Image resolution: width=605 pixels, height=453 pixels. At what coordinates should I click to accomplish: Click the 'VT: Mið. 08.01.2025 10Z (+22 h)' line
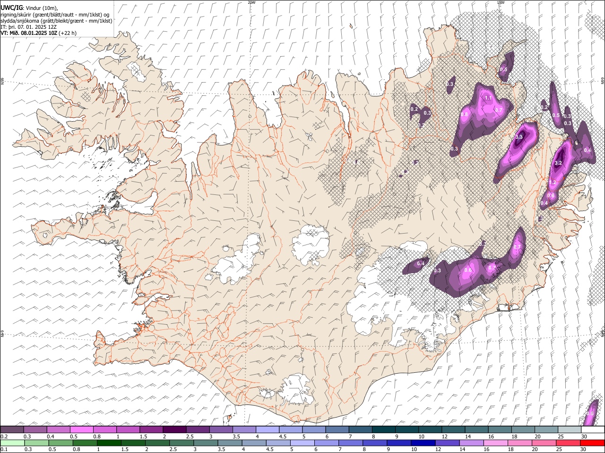pyautogui.click(x=38, y=33)
